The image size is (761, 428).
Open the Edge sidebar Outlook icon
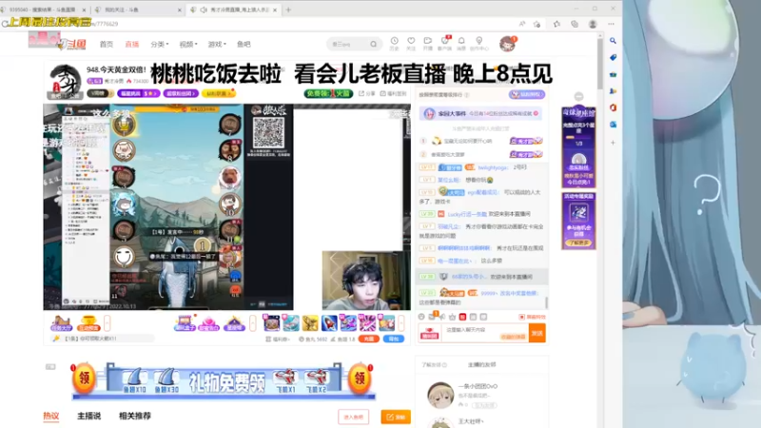coord(613,125)
